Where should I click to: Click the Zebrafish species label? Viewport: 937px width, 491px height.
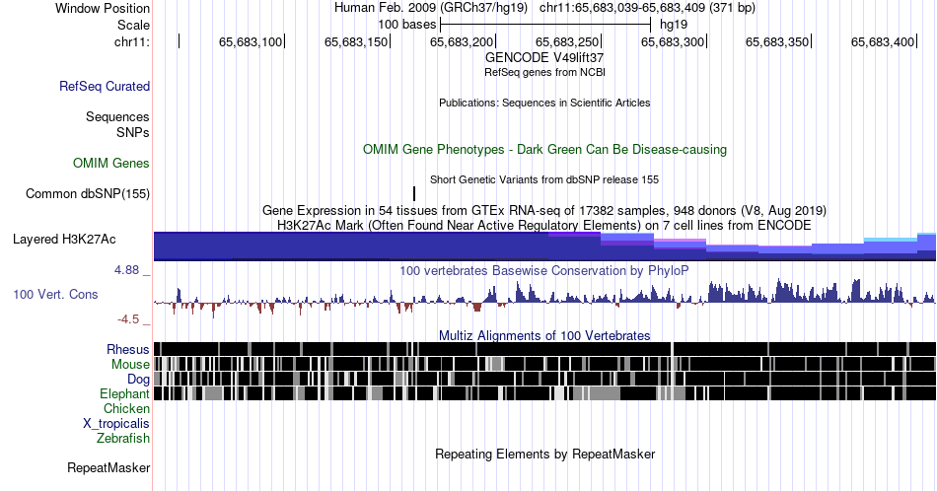click(123, 438)
